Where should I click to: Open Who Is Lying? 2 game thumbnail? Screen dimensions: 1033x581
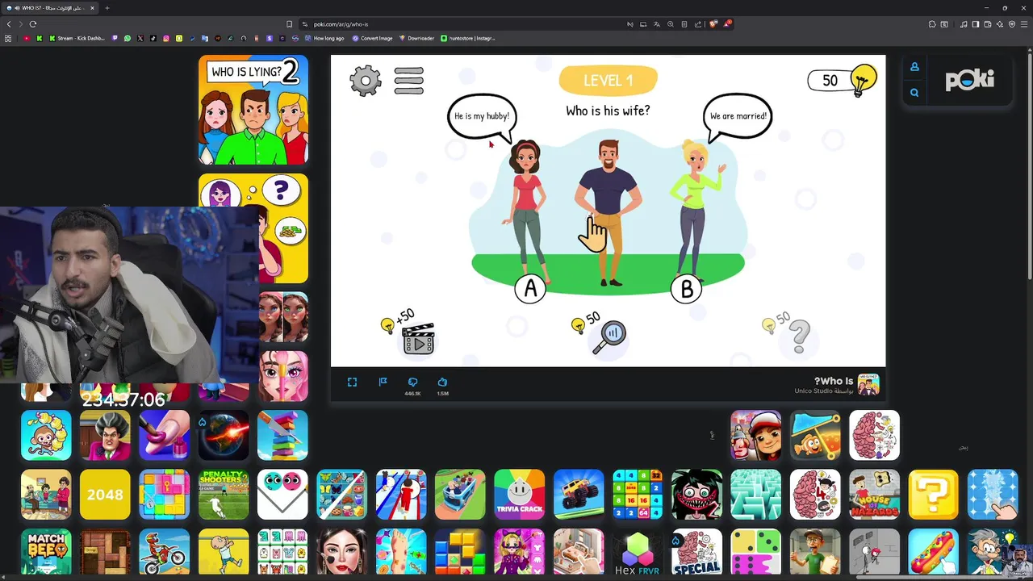click(x=253, y=110)
